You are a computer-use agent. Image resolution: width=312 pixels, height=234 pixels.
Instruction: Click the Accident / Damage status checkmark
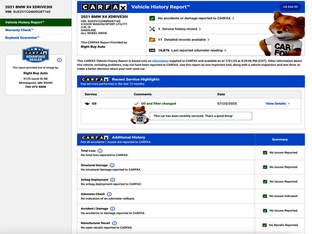[265, 211]
